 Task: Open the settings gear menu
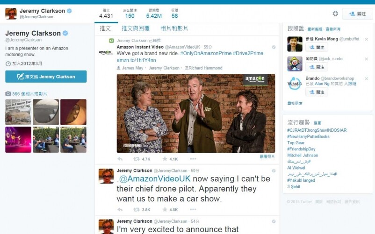coord(335,14)
